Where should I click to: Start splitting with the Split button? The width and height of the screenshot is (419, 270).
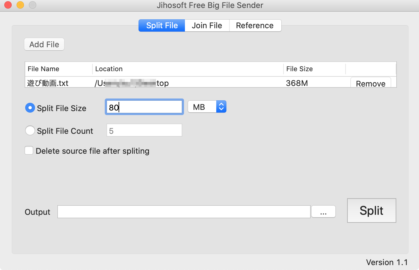pyautogui.click(x=372, y=210)
